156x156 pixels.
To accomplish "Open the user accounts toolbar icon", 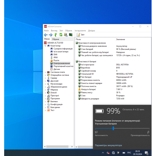I will tap(66, 35).
